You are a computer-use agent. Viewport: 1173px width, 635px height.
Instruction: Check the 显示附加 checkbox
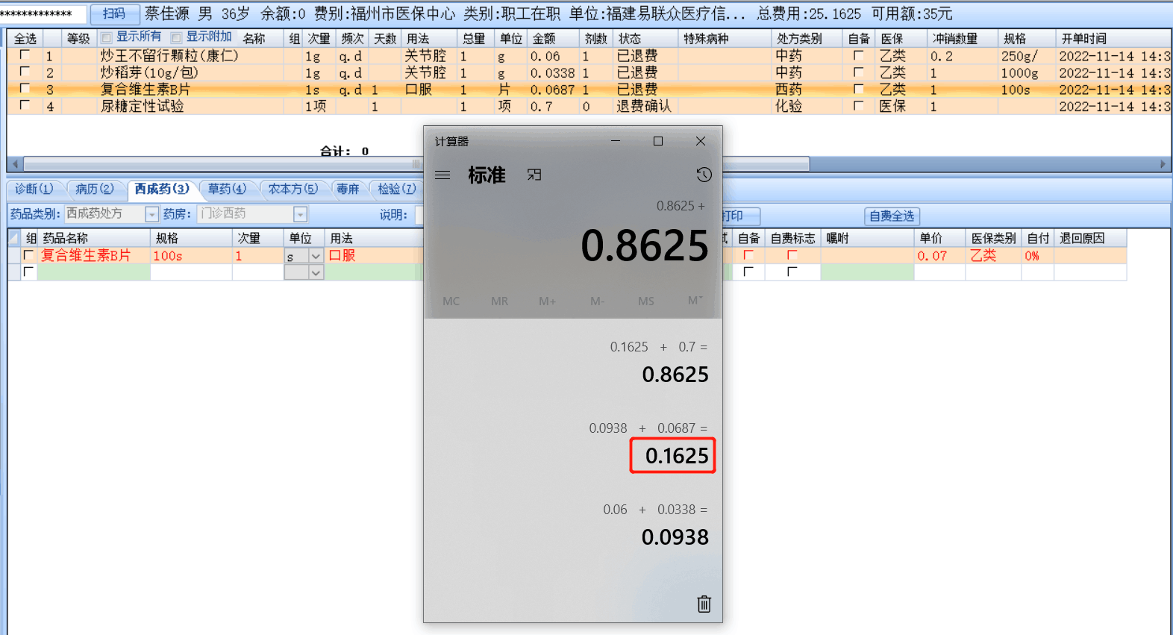click(x=176, y=37)
